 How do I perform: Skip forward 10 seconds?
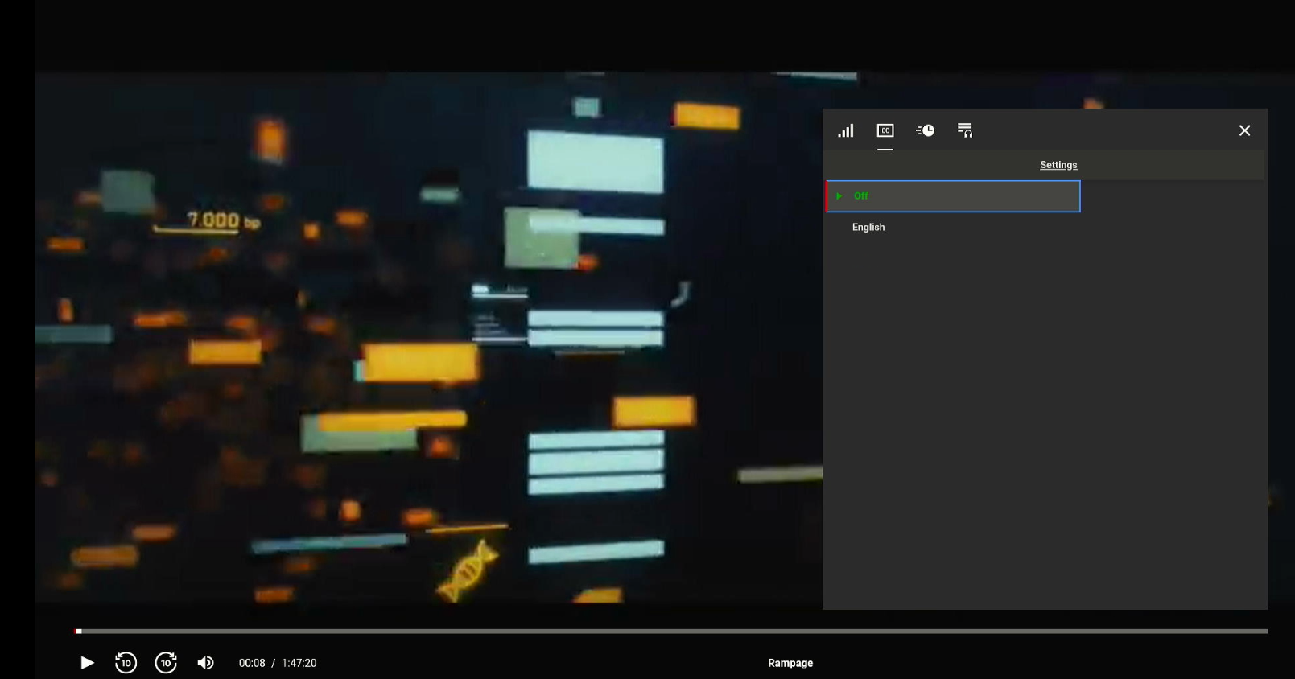point(166,663)
